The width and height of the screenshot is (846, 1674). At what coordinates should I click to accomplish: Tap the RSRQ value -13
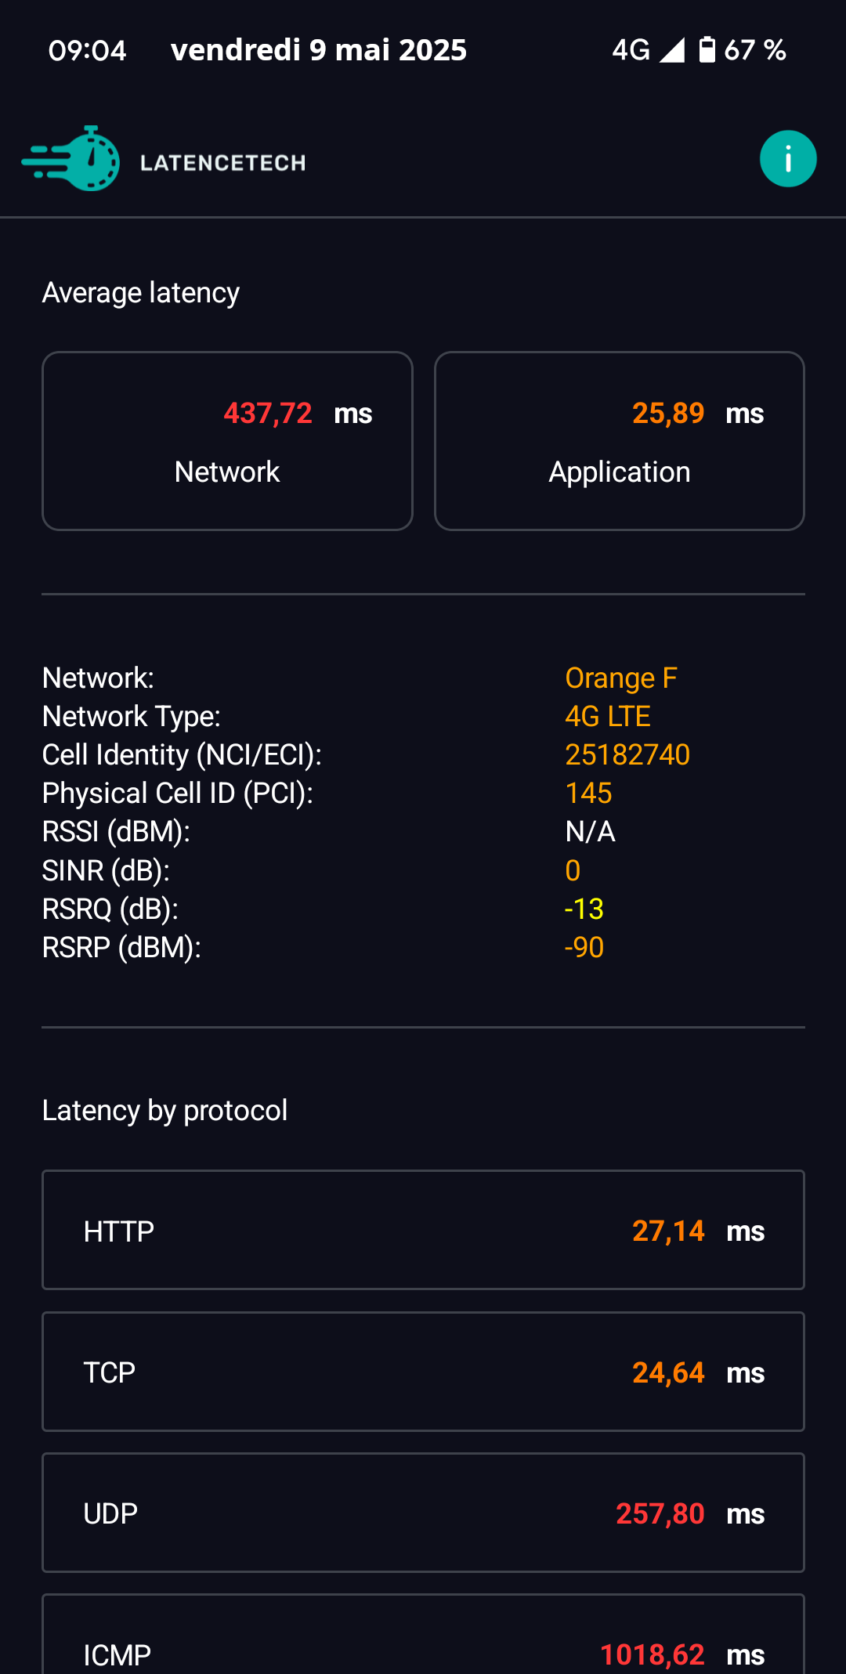[x=584, y=909]
